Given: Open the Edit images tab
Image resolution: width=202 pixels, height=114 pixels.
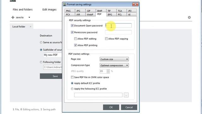Looking at the screenshot, I should click(x=50, y=9).
